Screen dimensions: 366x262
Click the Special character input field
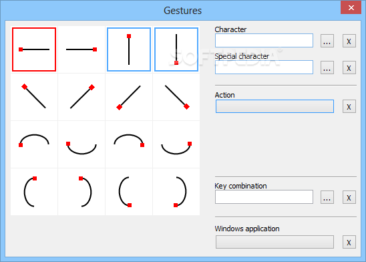[264, 68]
